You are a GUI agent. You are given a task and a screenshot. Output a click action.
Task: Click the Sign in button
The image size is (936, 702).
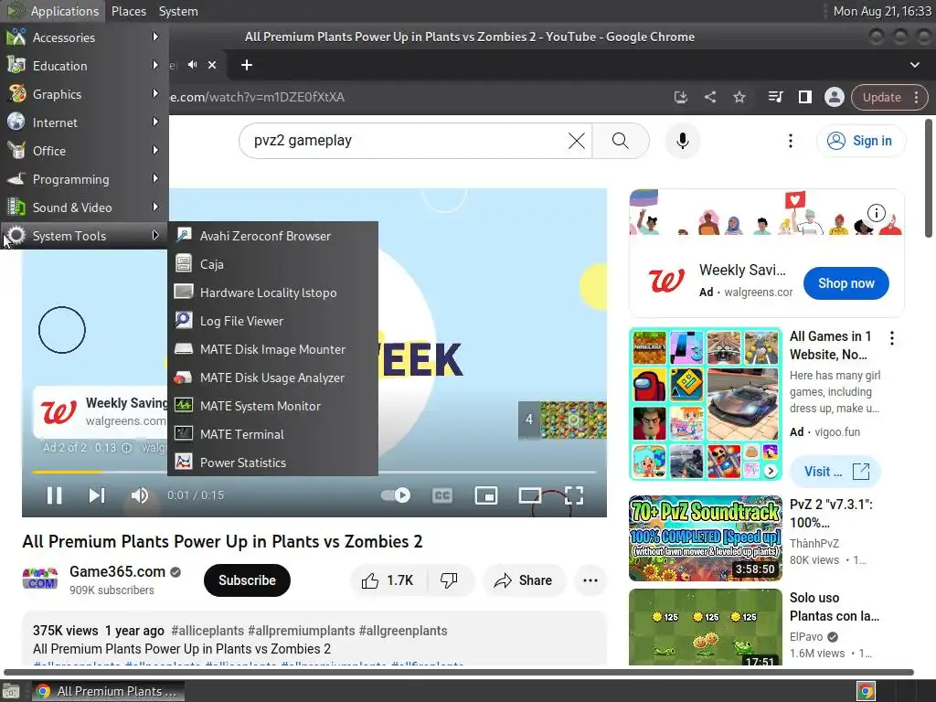click(860, 141)
